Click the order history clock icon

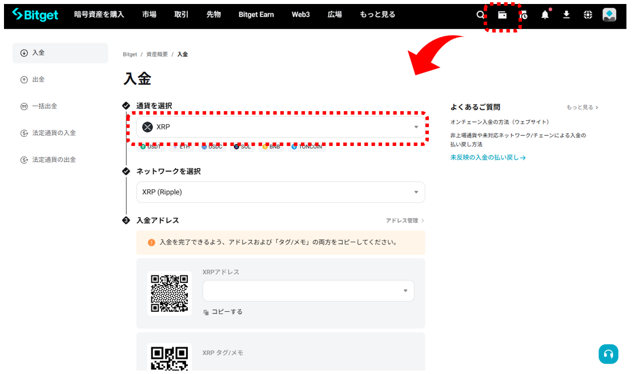tap(524, 15)
